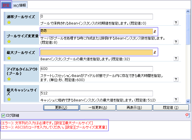Open help for 通常プールサイズ field
Image resolution: width=192 pixels, height=140 pixels.
coord(176,23)
